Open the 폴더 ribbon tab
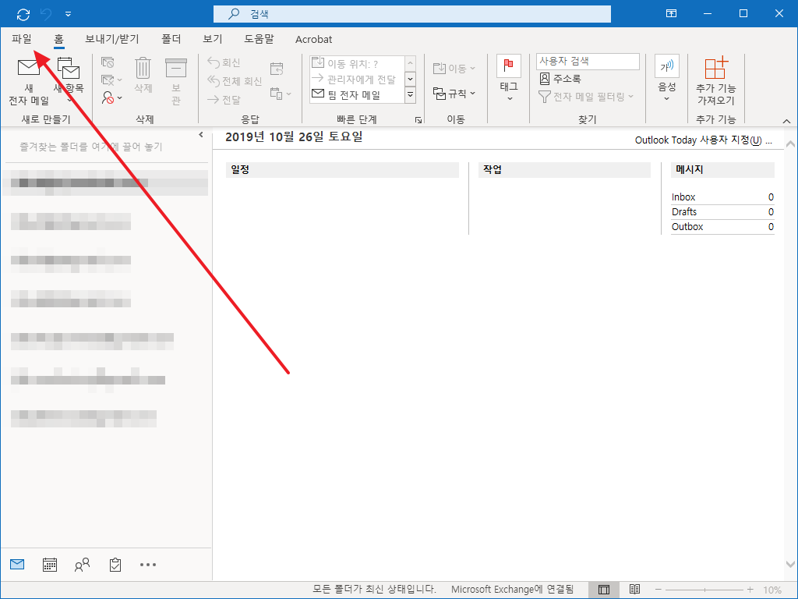The height and width of the screenshot is (599, 798). pyautogui.click(x=171, y=39)
